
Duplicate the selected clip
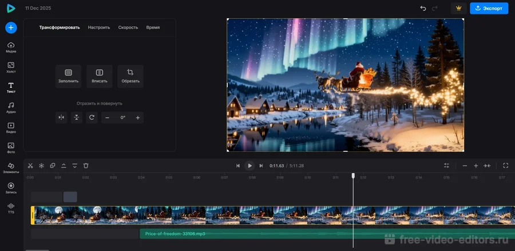(x=53, y=166)
